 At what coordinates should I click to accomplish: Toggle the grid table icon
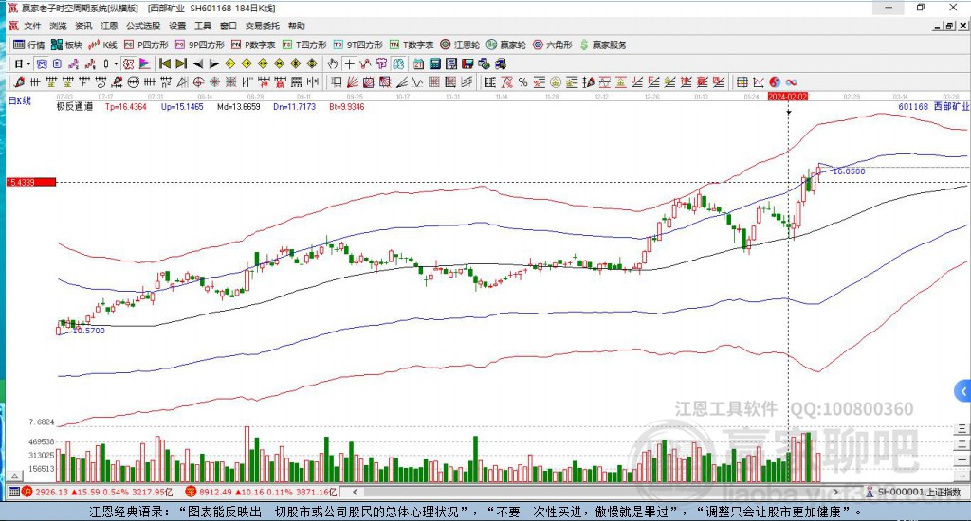(742, 81)
